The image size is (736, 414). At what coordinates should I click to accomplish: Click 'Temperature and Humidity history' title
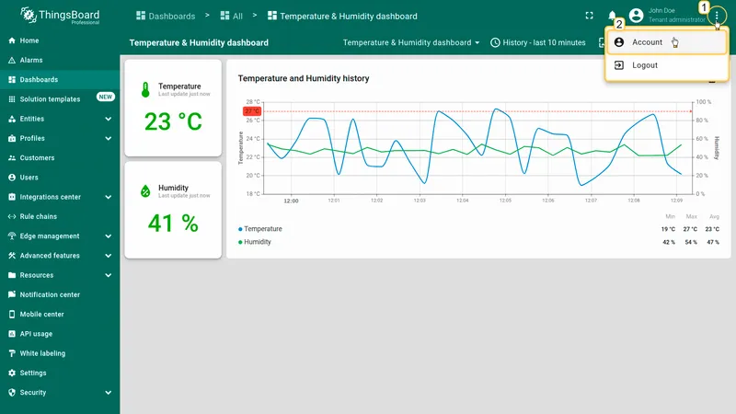point(304,78)
